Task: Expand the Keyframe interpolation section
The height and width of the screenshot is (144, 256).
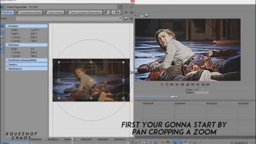Action: coord(22,60)
